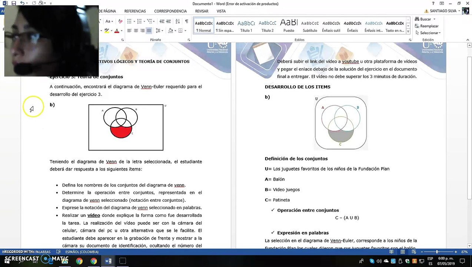This screenshot has width=472, height=267.
Task: Increase the paragraph indent
Action: point(169,21)
